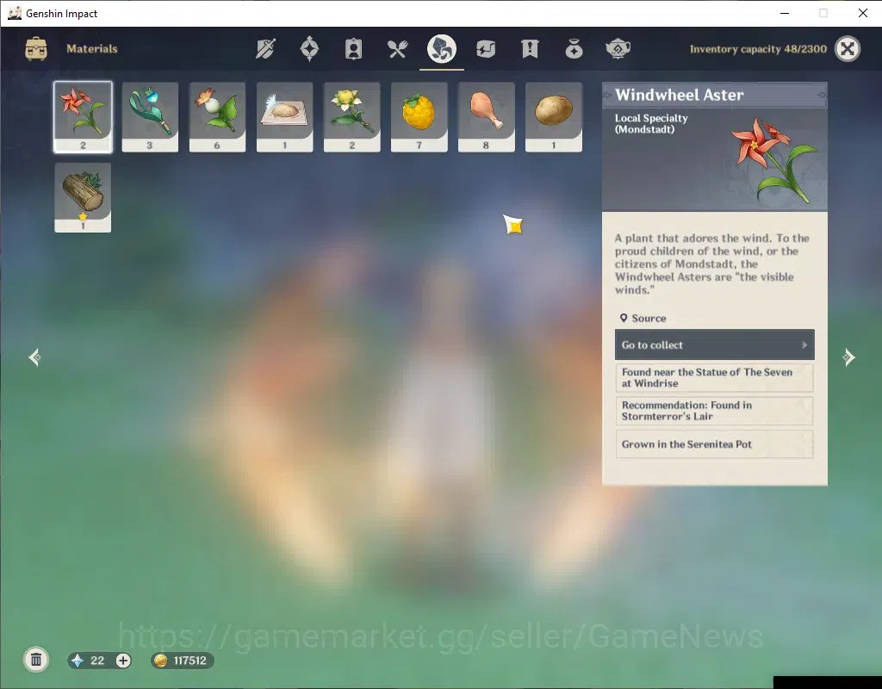Click the Materials heading text
882x689 pixels.
pos(91,49)
